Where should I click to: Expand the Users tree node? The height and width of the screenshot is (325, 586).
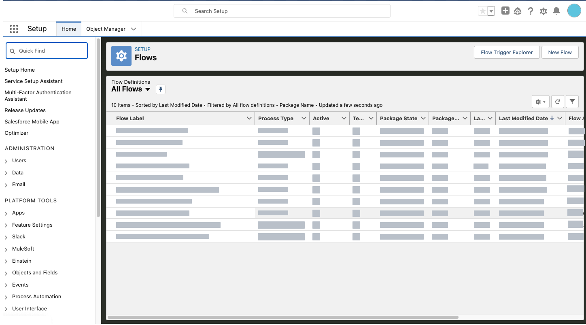(x=6, y=161)
